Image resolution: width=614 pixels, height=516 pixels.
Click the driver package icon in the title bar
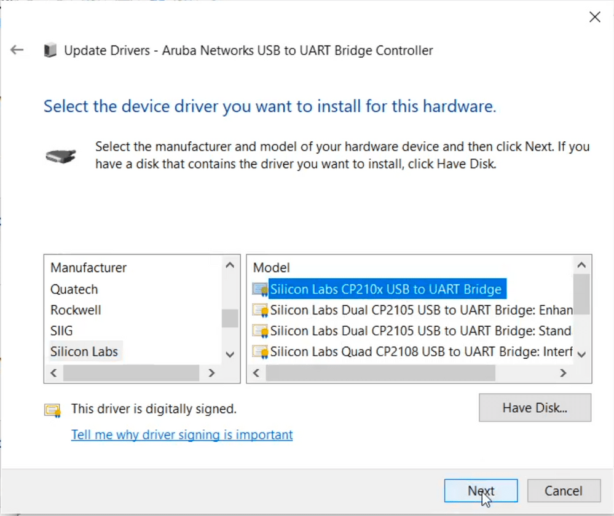click(x=50, y=50)
